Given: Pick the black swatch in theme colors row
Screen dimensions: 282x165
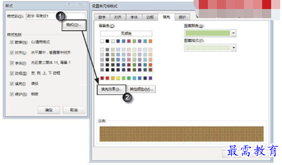Looking at the screenshot, I should 108,41.
